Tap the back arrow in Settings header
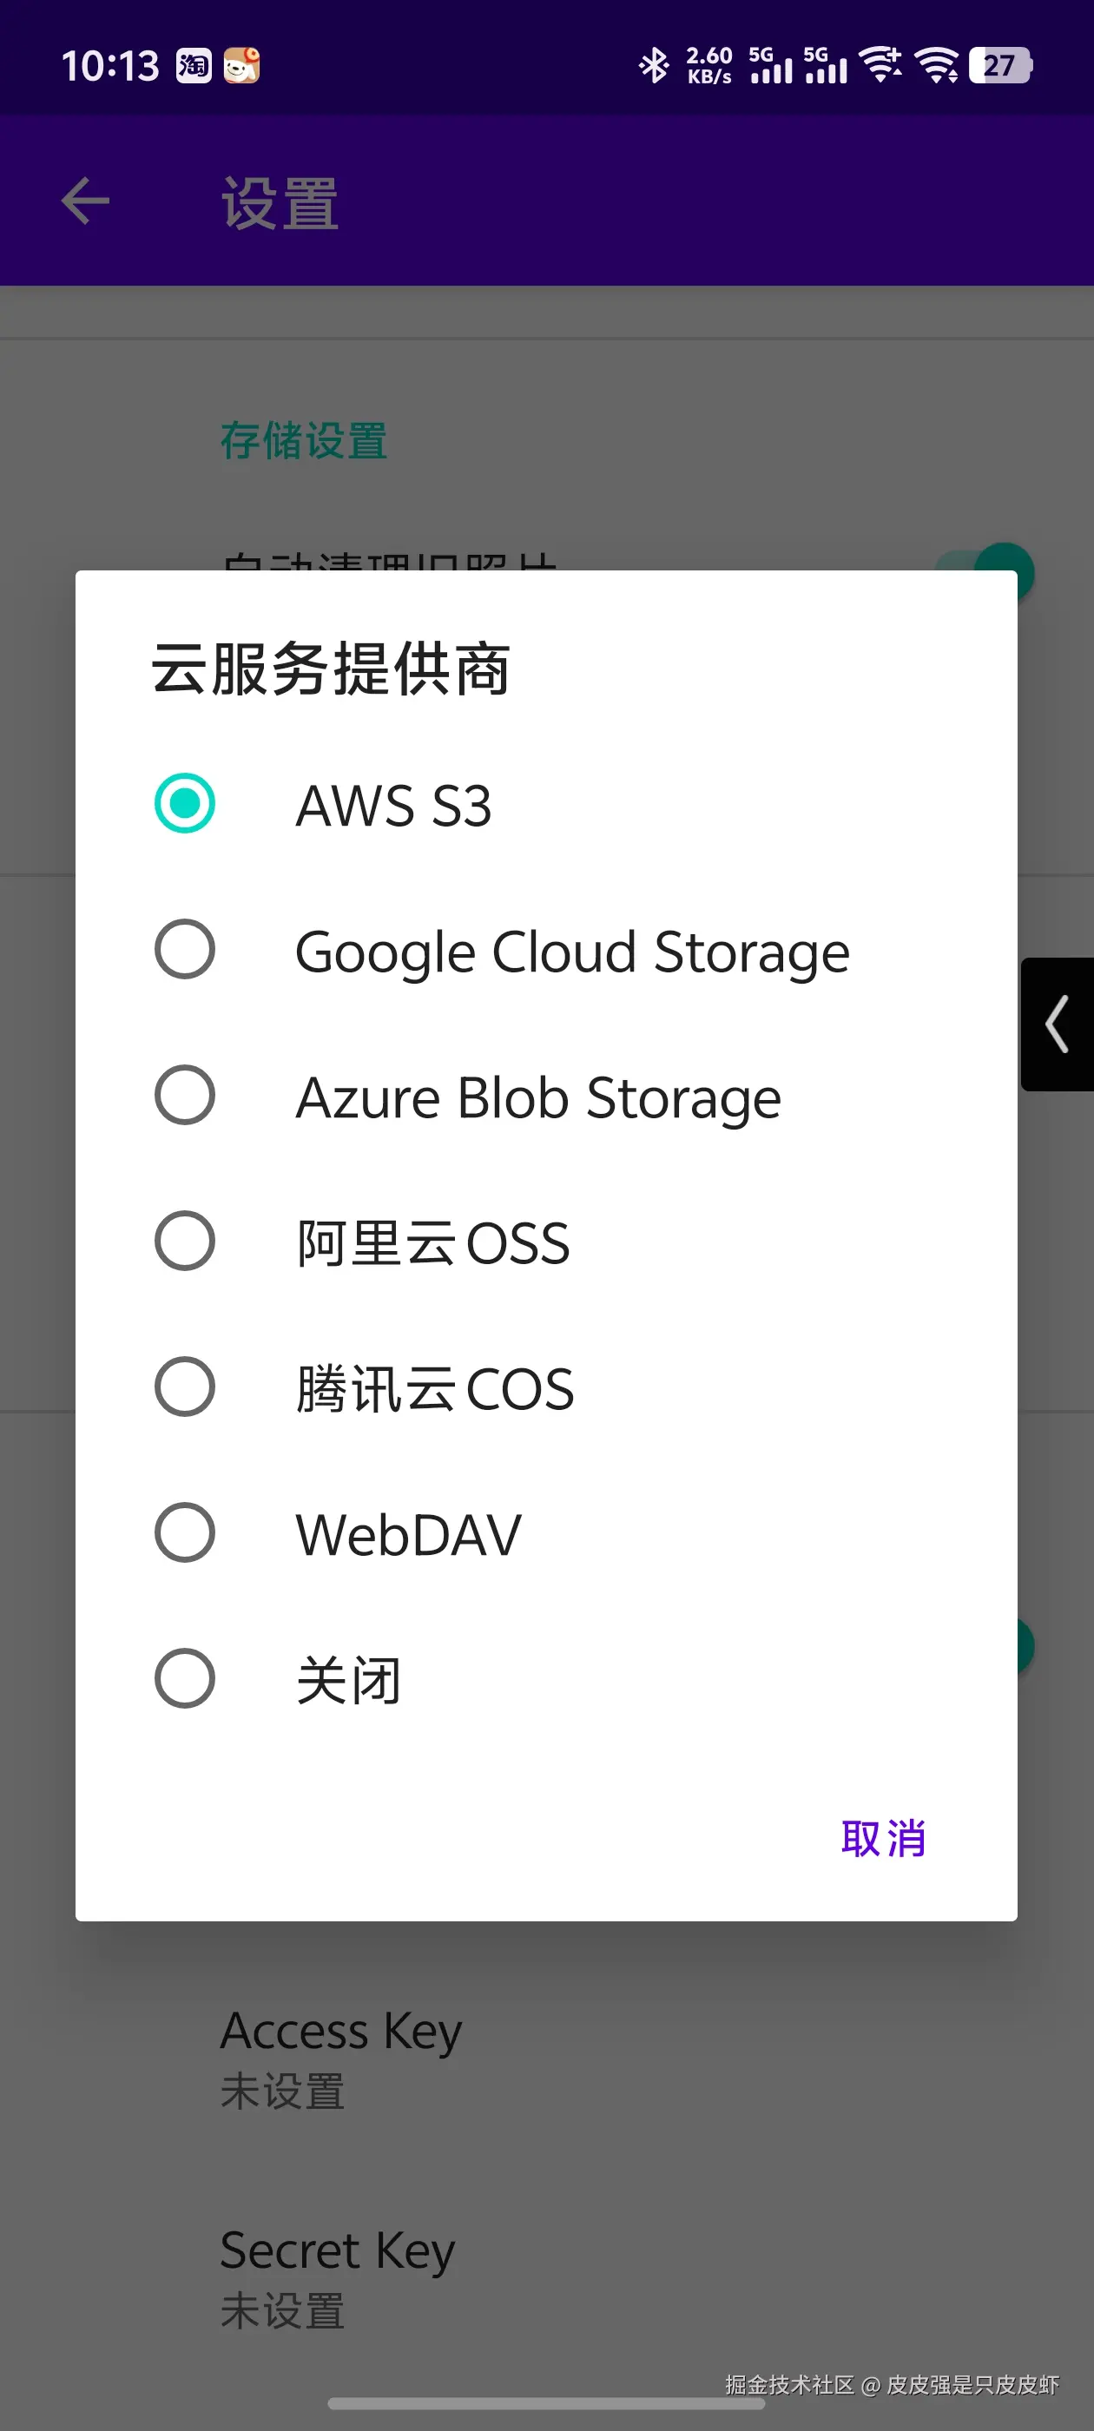This screenshot has width=1094, height=2431. coord(85,201)
